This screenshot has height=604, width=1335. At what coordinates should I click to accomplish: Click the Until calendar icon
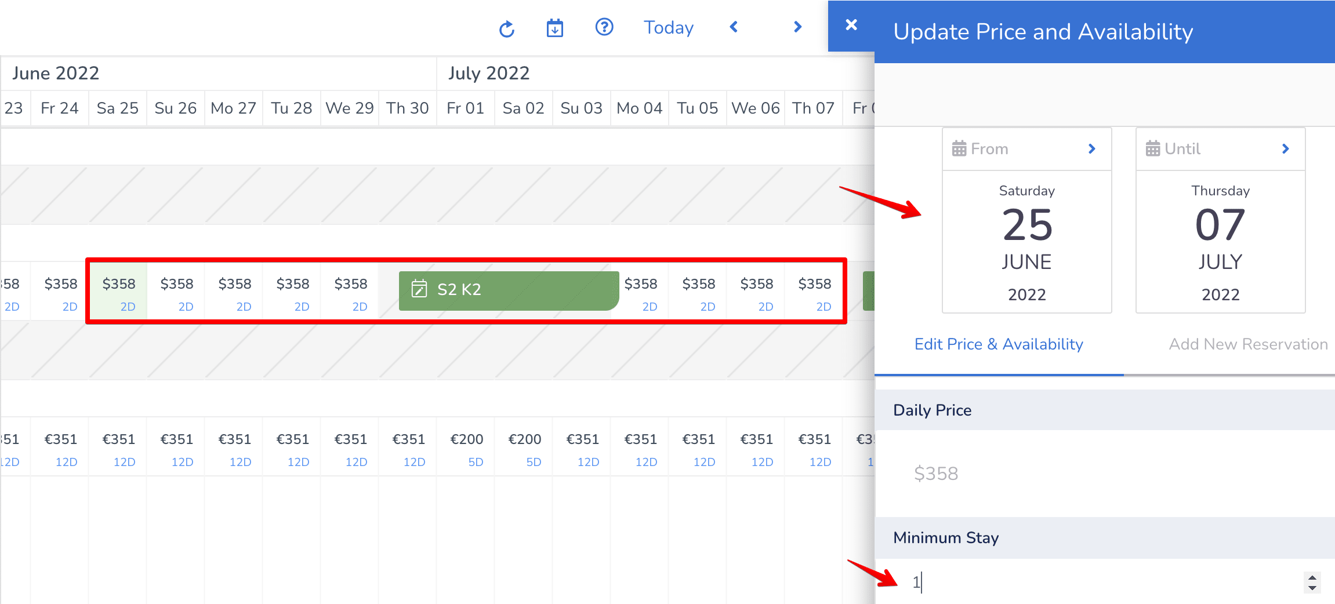[1153, 149]
